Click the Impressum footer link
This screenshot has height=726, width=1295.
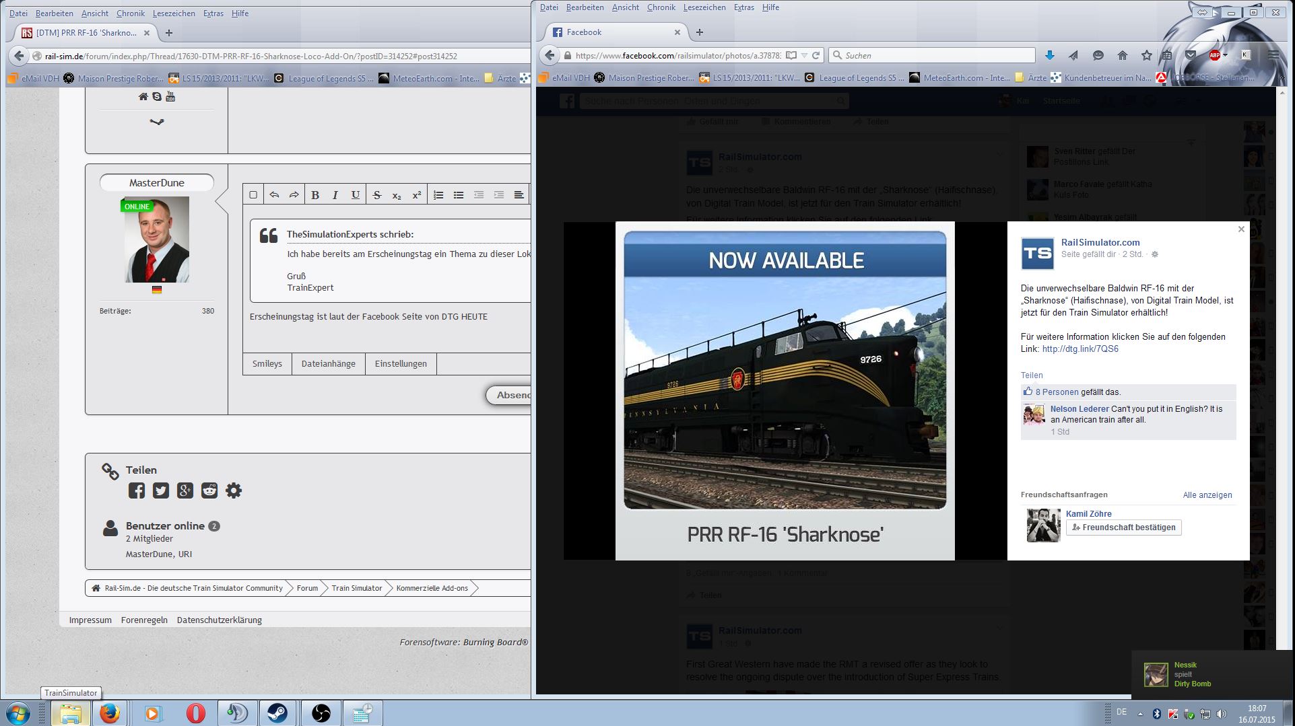point(90,620)
